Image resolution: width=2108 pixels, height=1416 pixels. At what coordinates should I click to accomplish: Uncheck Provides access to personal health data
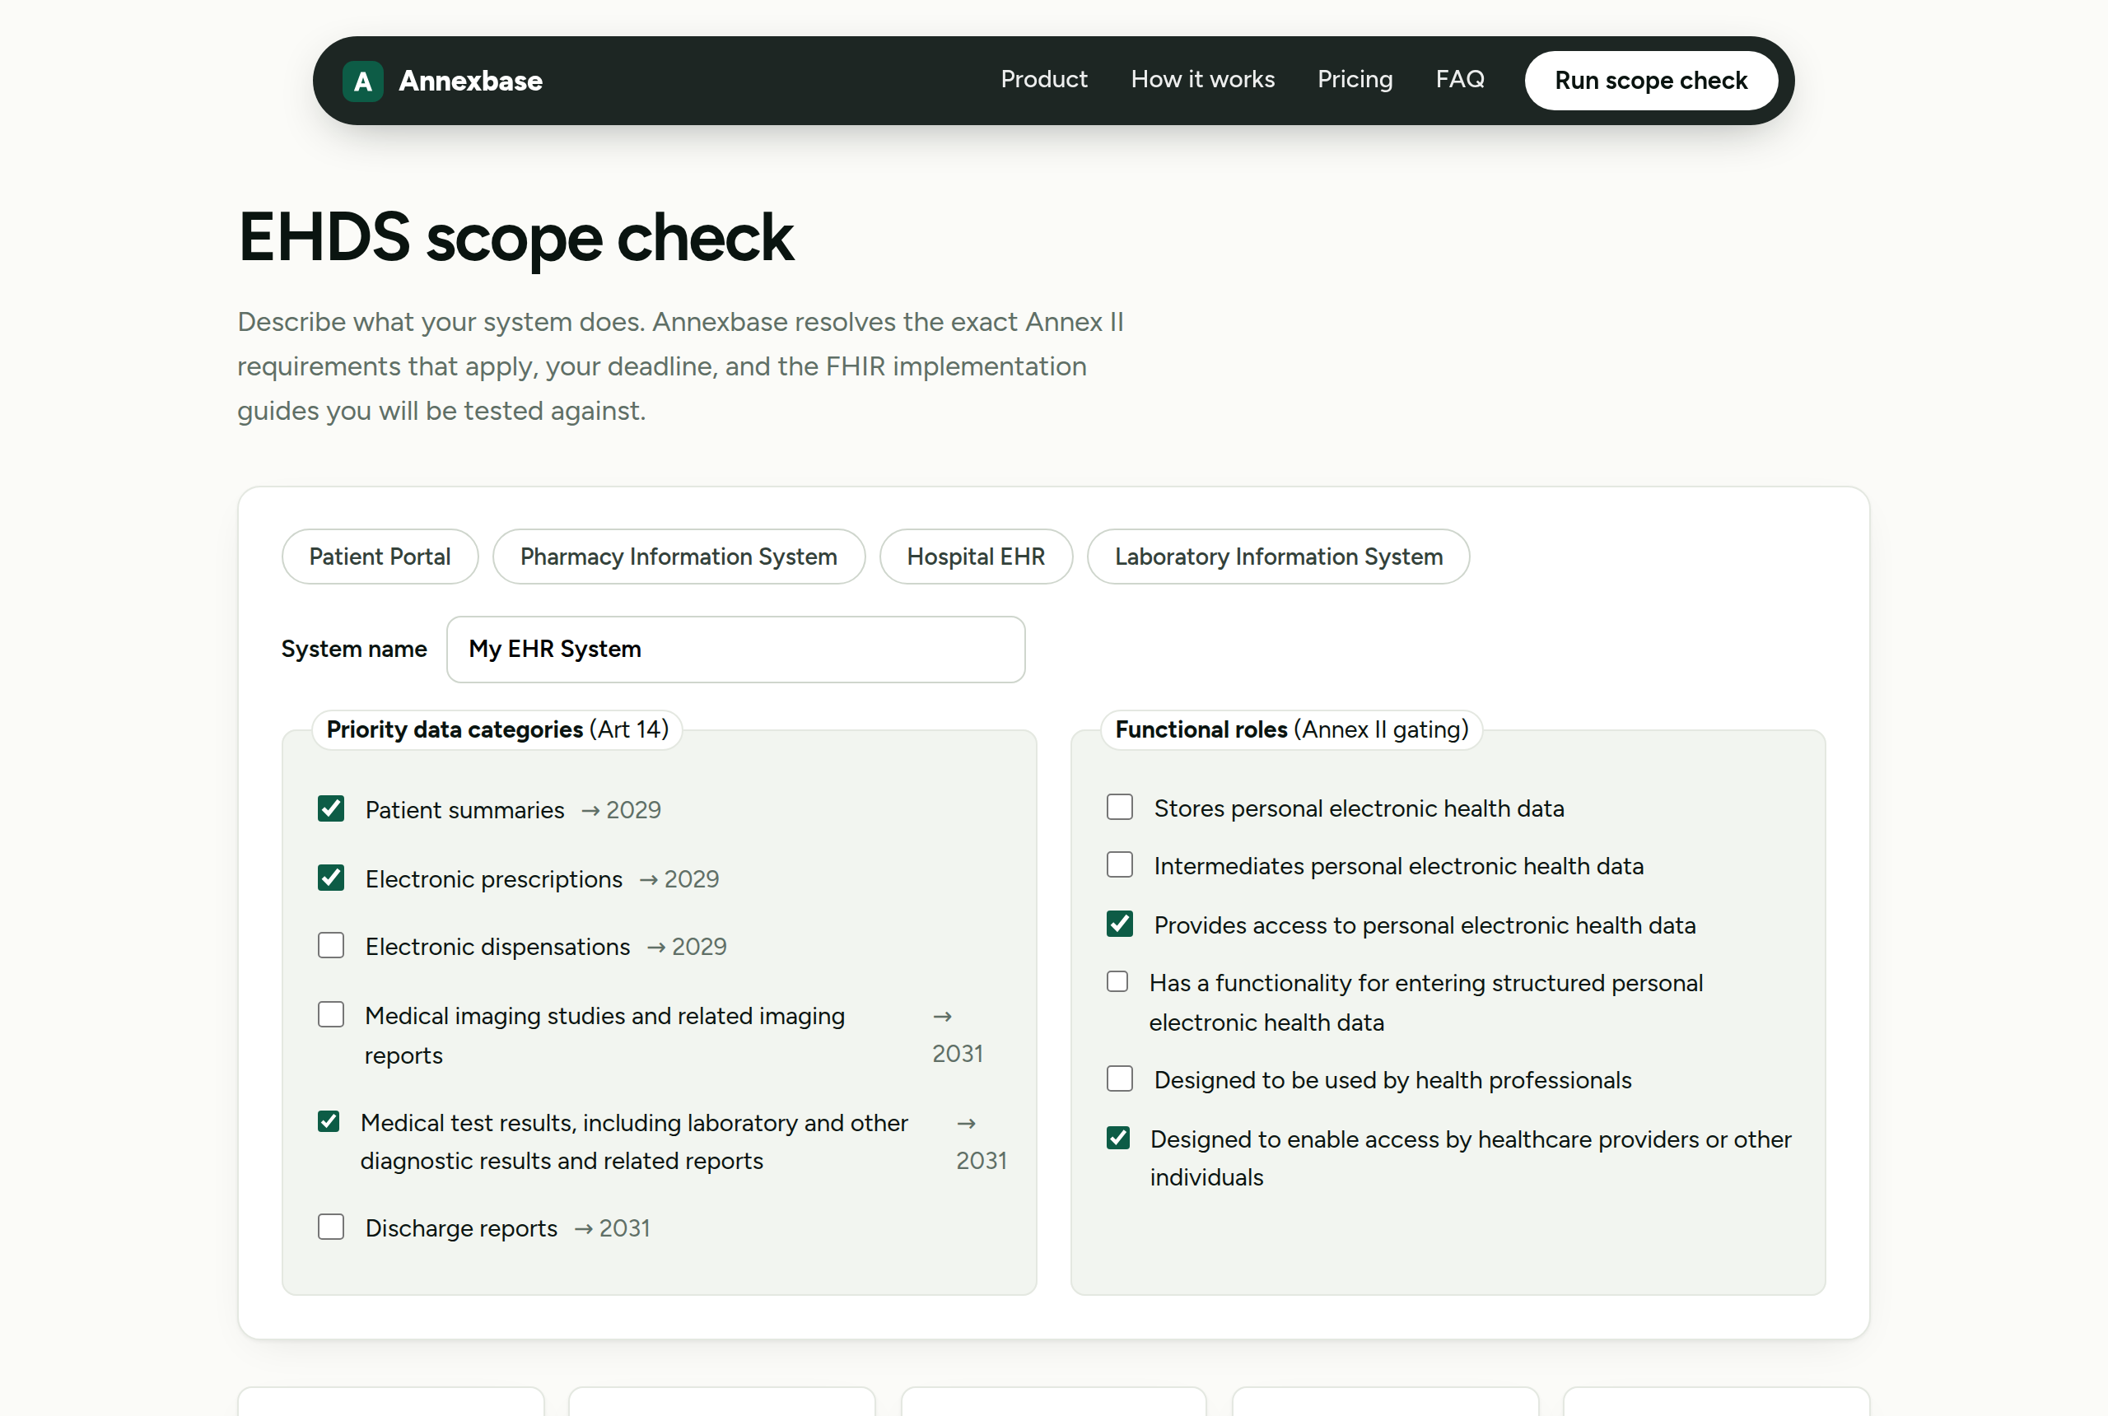(x=1120, y=924)
